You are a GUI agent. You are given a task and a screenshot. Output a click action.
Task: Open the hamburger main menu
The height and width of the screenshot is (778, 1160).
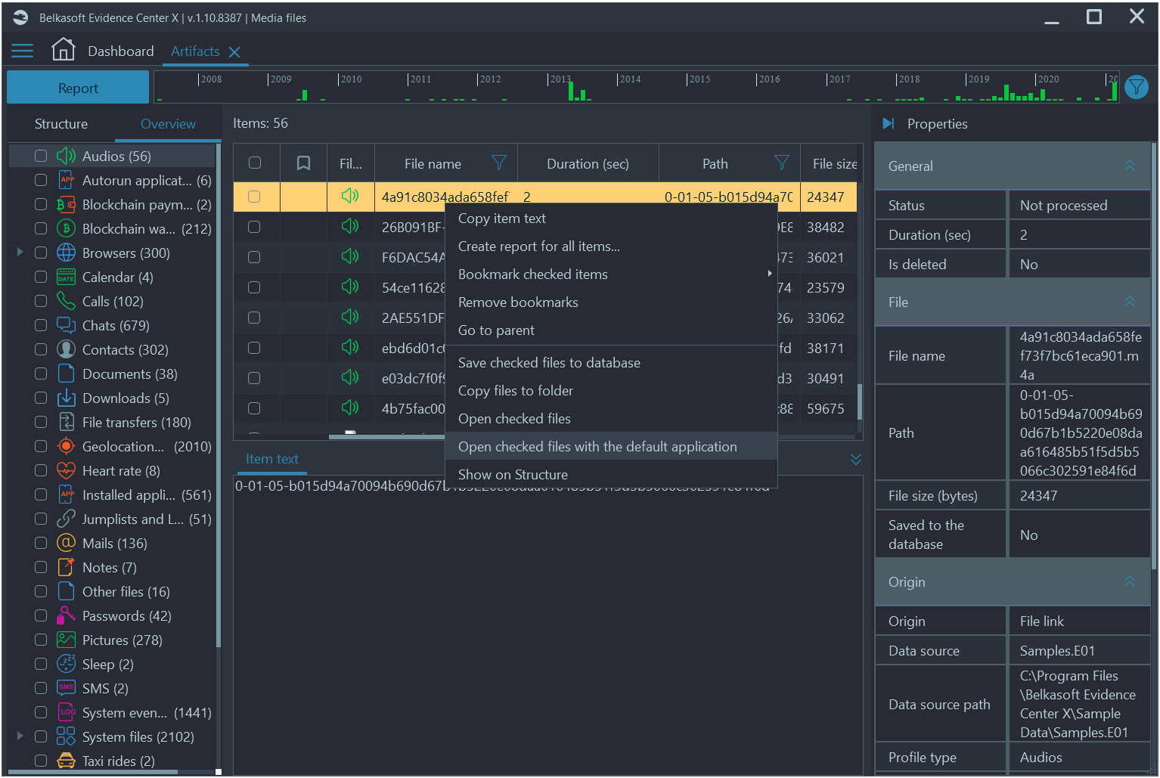[x=23, y=51]
